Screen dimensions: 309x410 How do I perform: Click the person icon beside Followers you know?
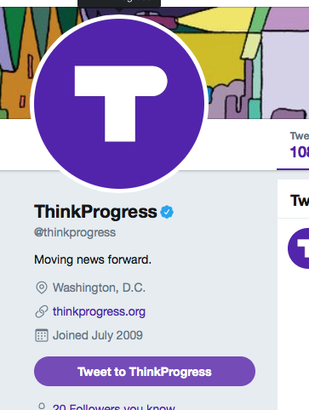[x=42, y=407]
